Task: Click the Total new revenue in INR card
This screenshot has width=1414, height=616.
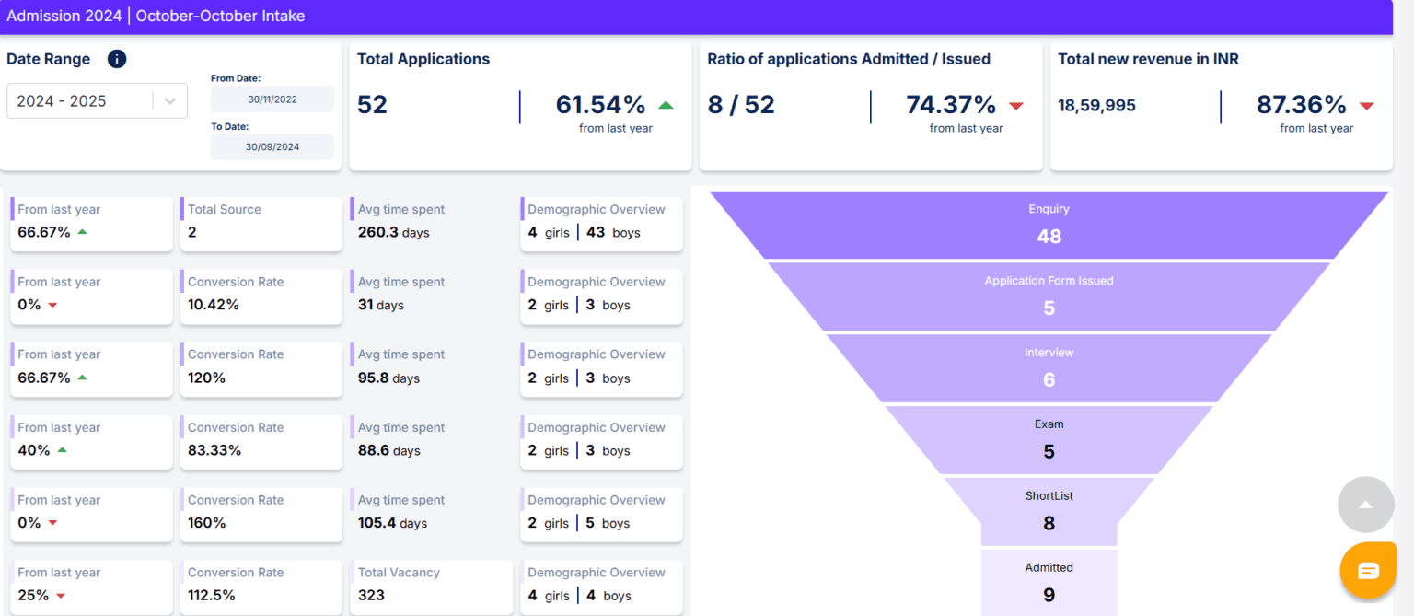Action: (x=1221, y=104)
